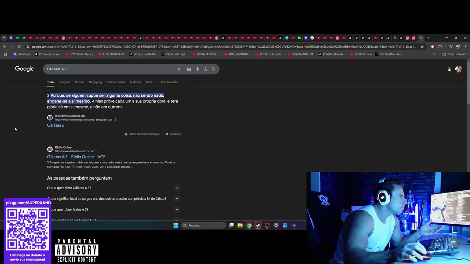This screenshot has width=470, height=264.
Task: Open SUPER XAND bookmark
Action: [x=112, y=54]
